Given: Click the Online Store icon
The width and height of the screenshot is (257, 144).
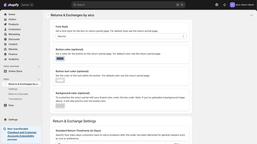Looking at the screenshot, I should [x=5, y=71].
